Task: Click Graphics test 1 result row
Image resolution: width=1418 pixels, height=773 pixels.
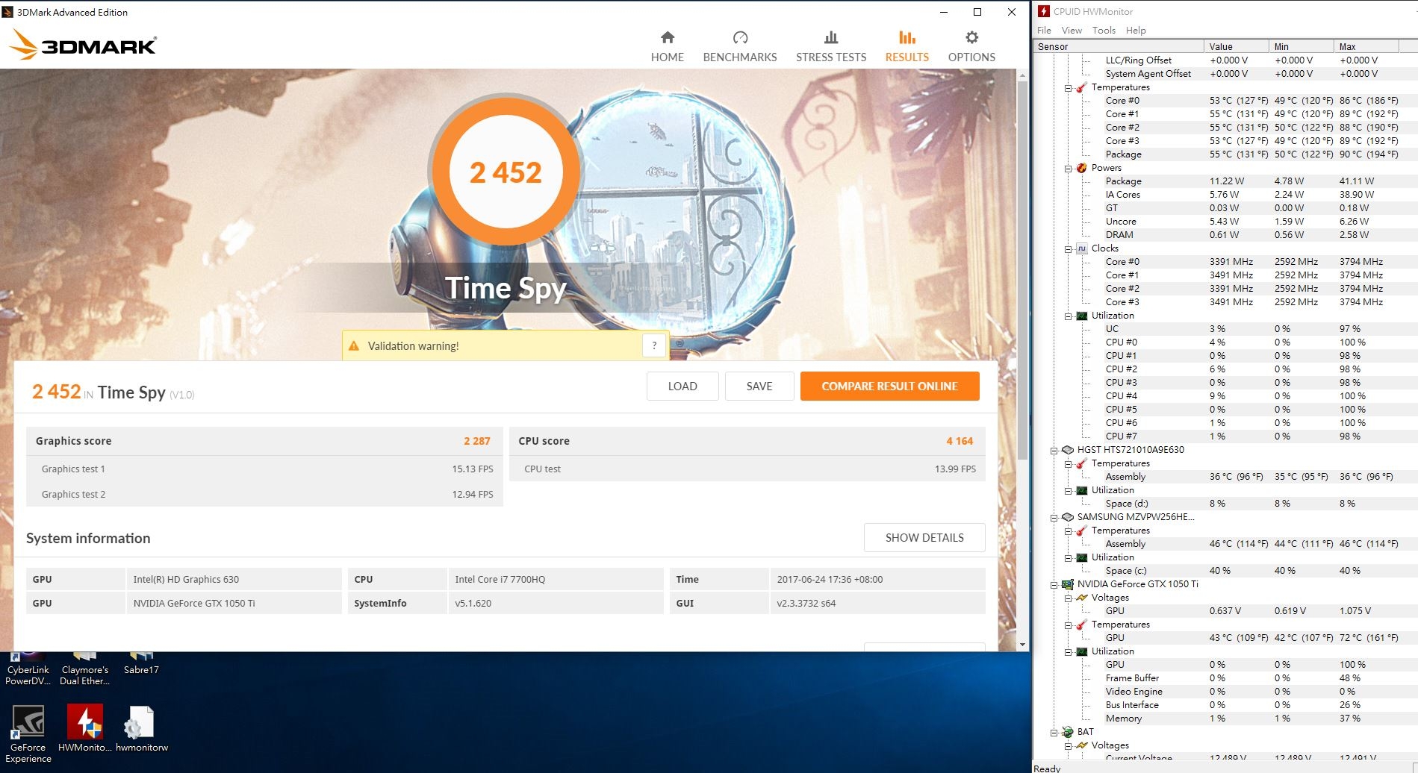Action: 264,469
